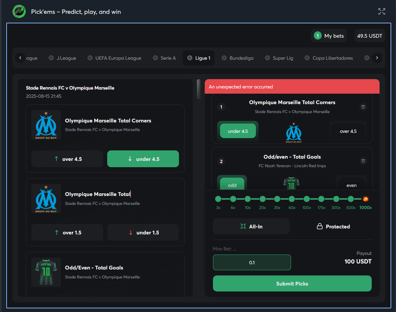This screenshot has height=312, width=396.
Task: Select the Ligue 1 tab
Action: click(x=198, y=58)
